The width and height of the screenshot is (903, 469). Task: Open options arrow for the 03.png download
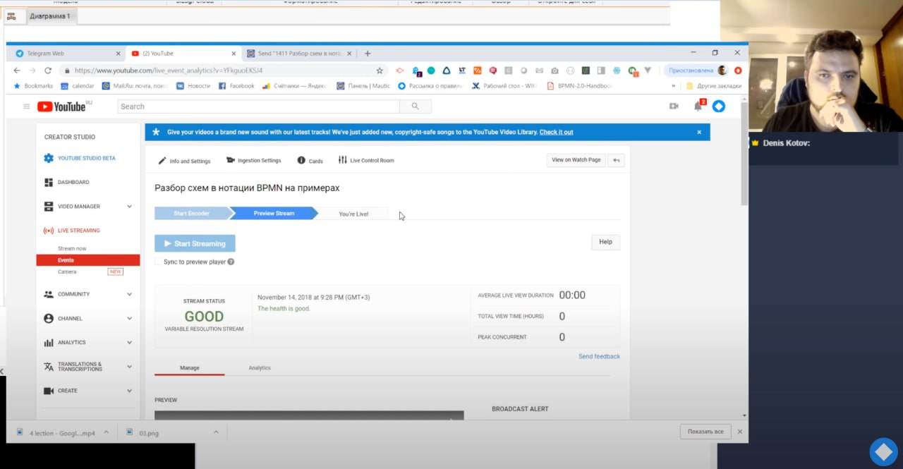216,432
